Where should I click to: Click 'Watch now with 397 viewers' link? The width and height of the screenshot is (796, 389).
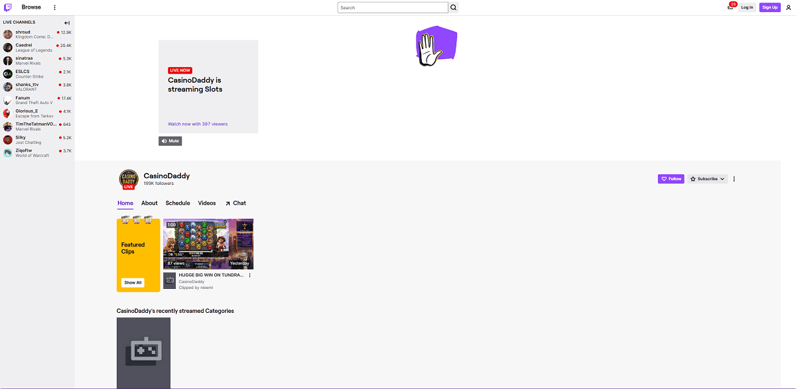(198, 124)
